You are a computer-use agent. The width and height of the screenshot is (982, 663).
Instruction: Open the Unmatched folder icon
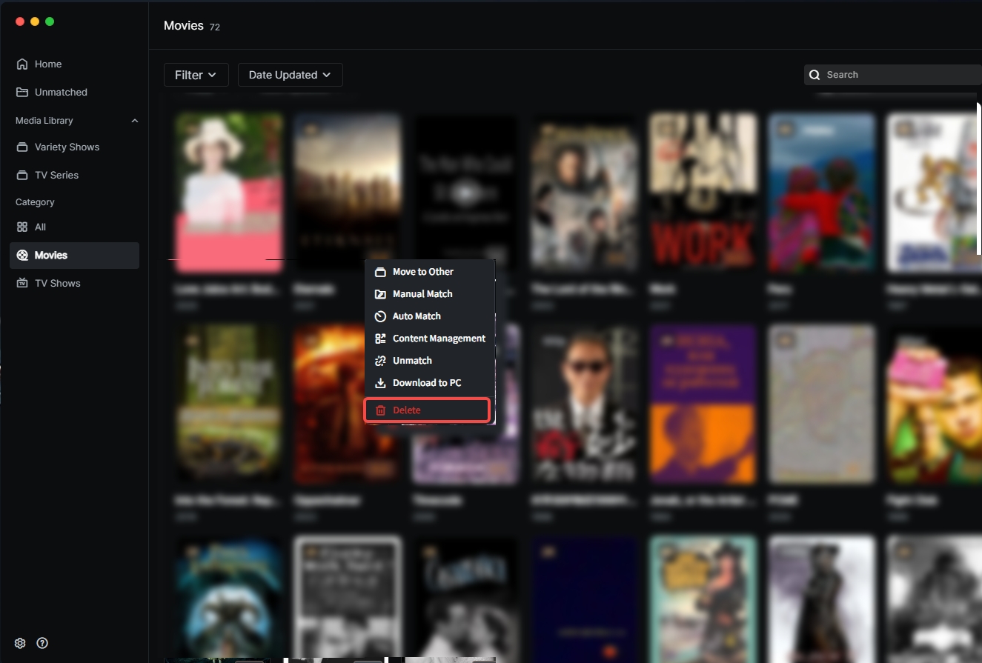22,93
